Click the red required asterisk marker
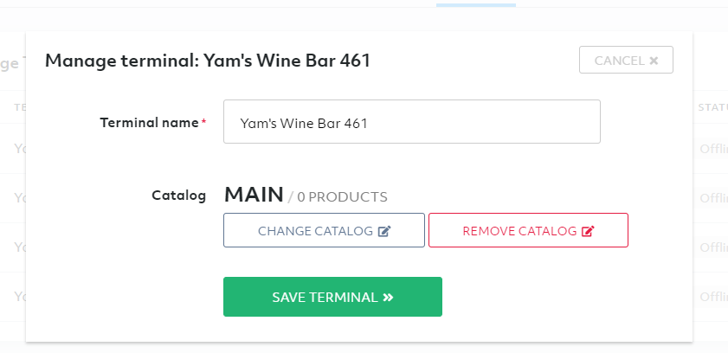 (203, 121)
